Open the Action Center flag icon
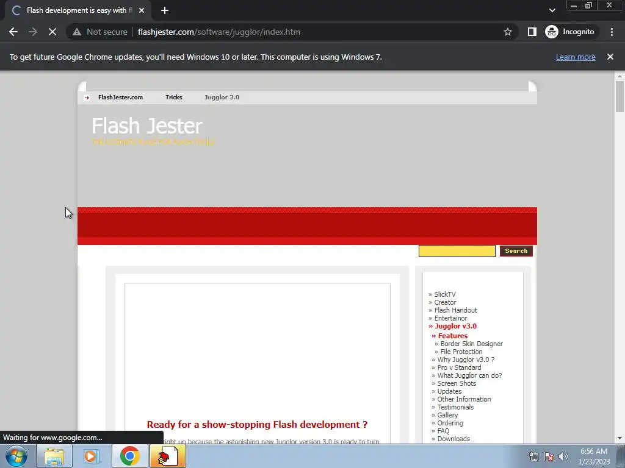Viewport: 625px width, 468px height. pyautogui.click(x=549, y=456)
